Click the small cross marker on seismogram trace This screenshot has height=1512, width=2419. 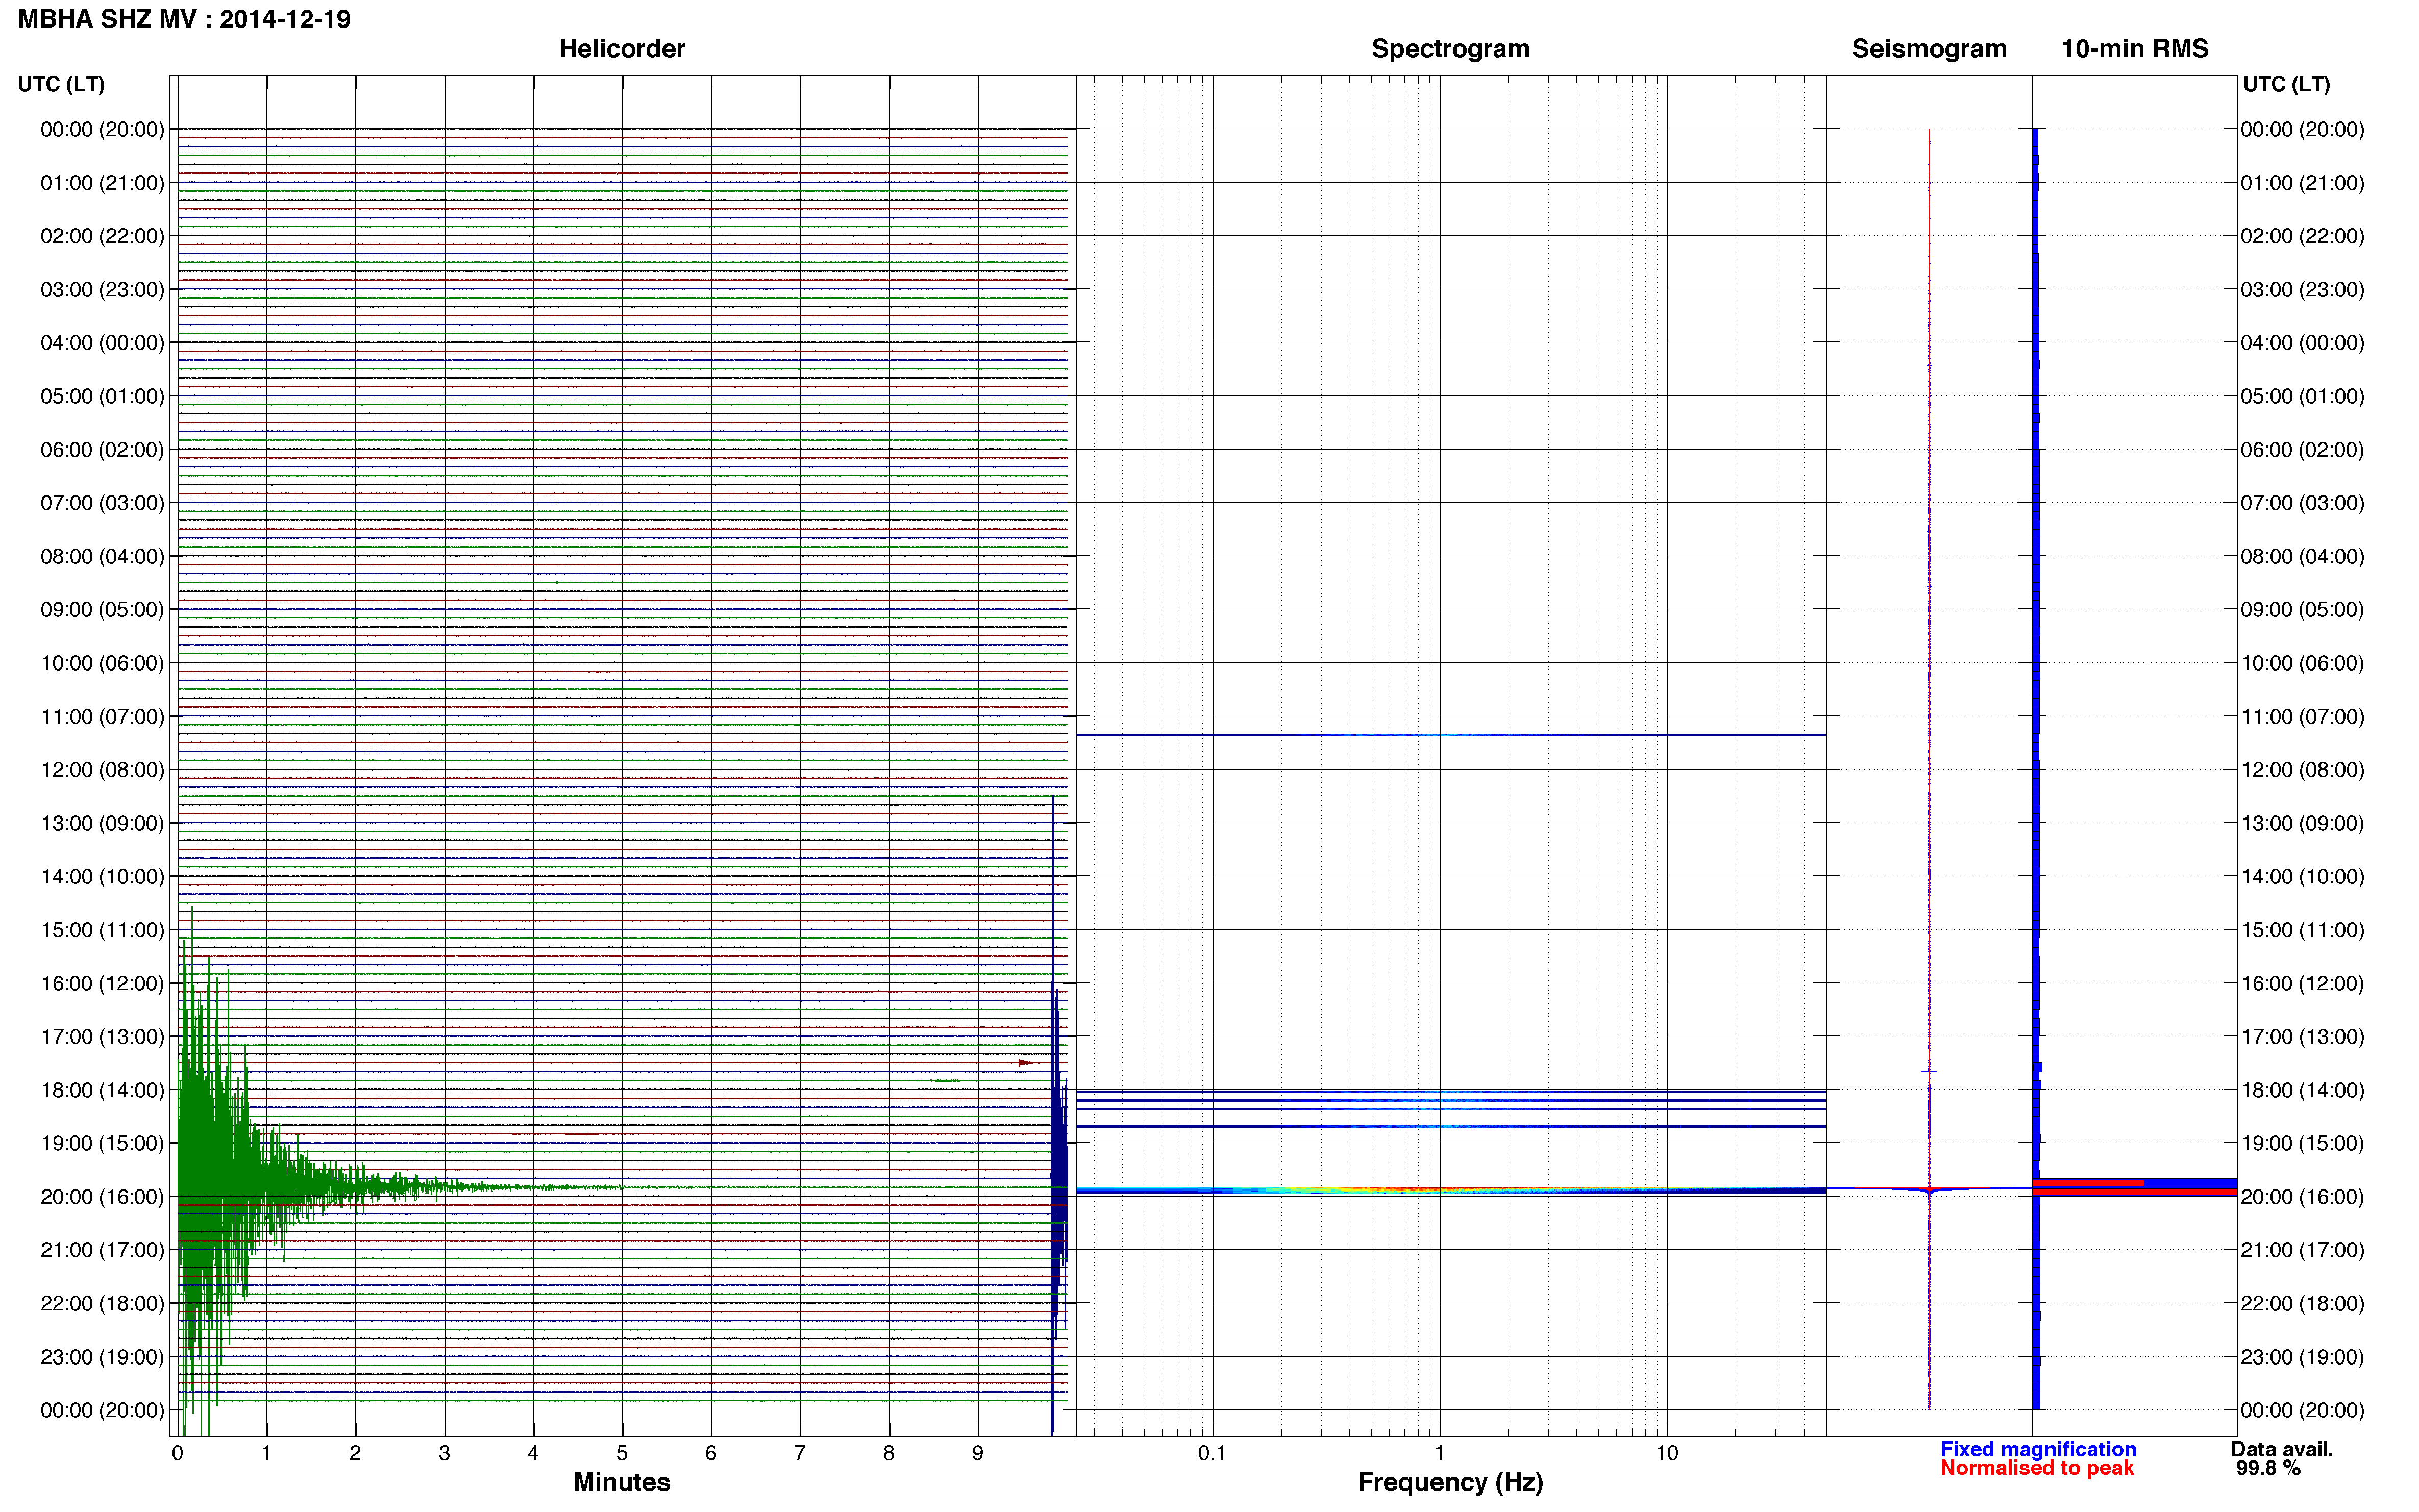pyautogui.click(x=1929, y=1072)
